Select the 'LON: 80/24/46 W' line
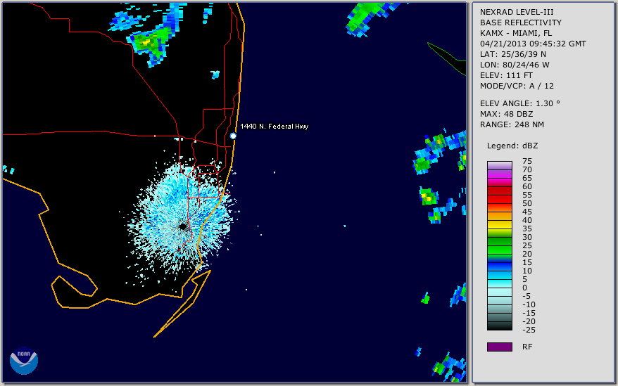The width and height of the screenshot is (618, 386). coord(515,65)
